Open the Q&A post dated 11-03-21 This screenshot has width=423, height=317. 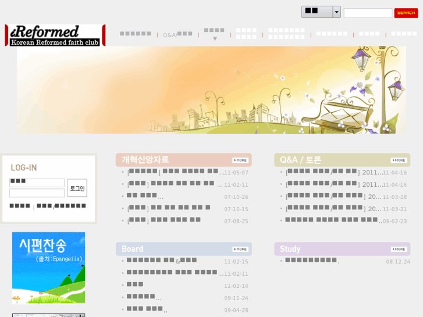(x=333, y=208)
